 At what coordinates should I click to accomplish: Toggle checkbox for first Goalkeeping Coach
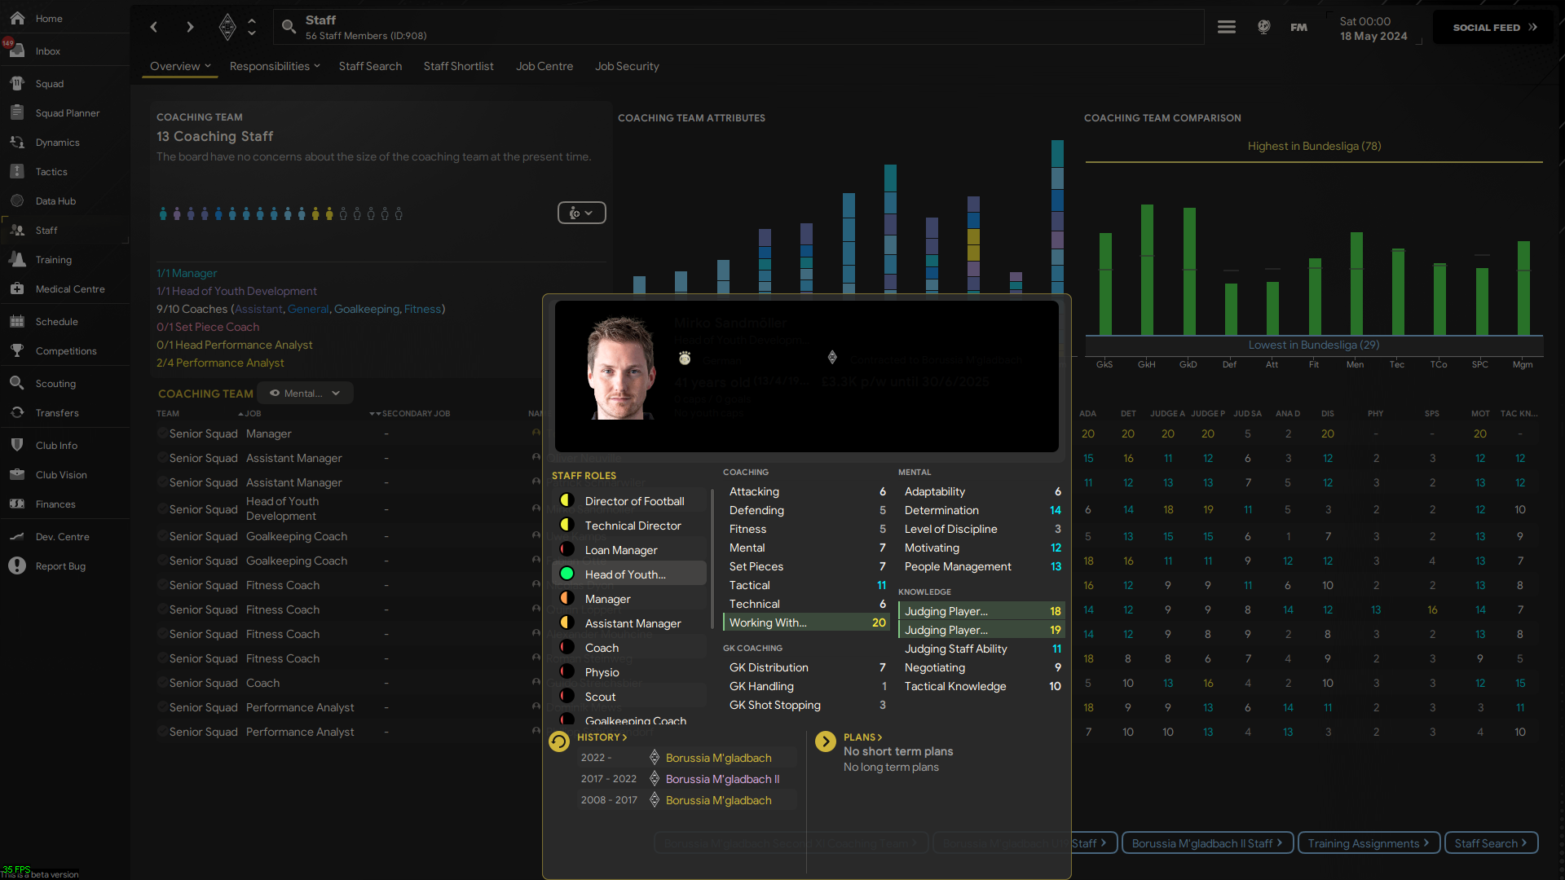pyautogui.click(x=162, y=536)
